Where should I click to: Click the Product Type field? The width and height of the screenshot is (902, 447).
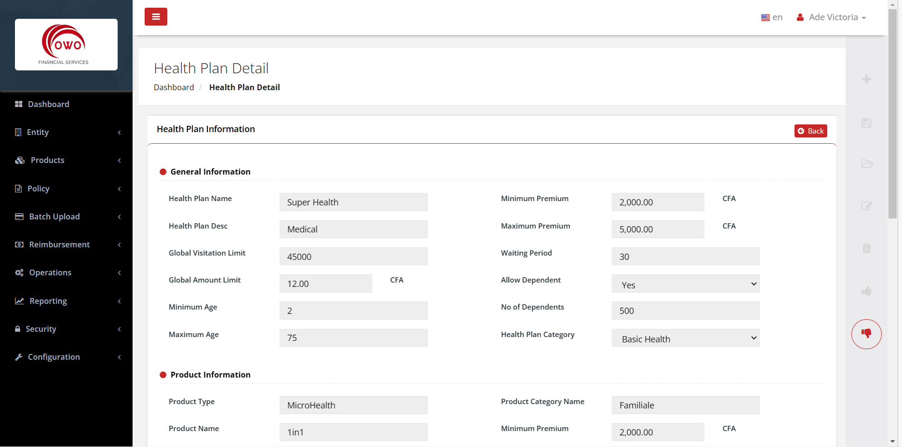tap(353, 405)
